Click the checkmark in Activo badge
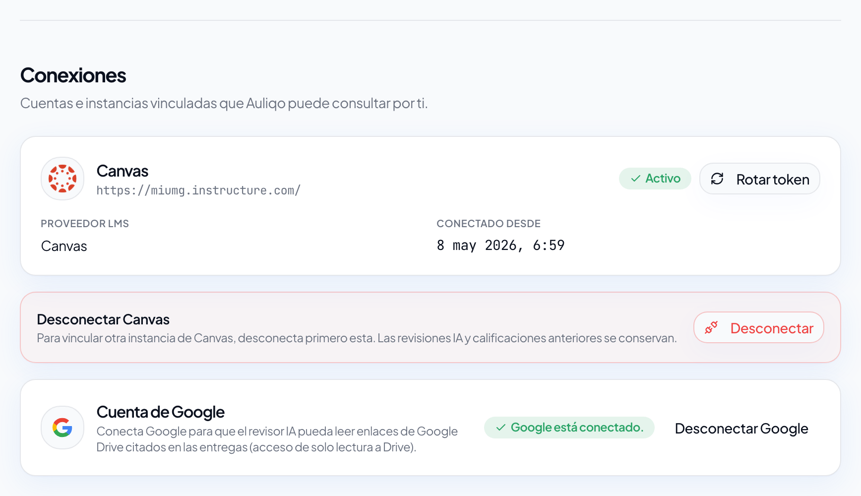Image resolution: width=861 pixels, height=496 pixels. tap(635, 179)
